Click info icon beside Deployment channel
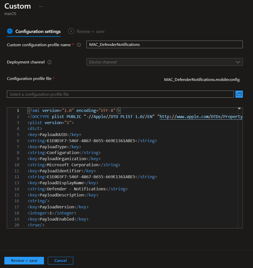 pos(50,62)
